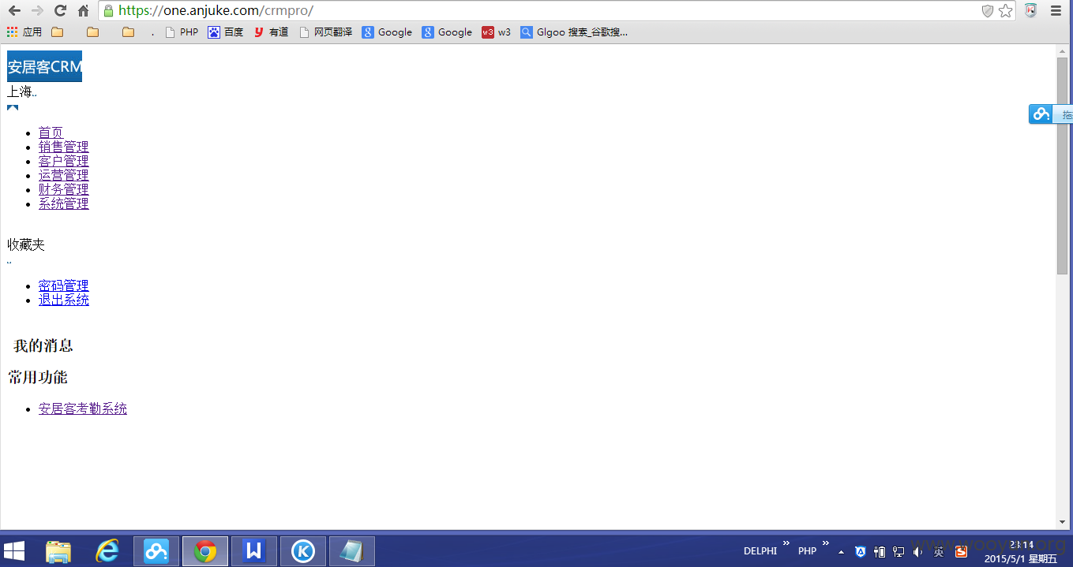Open the 应用 apps shortcut in bookmarks bar

point(24,32)
